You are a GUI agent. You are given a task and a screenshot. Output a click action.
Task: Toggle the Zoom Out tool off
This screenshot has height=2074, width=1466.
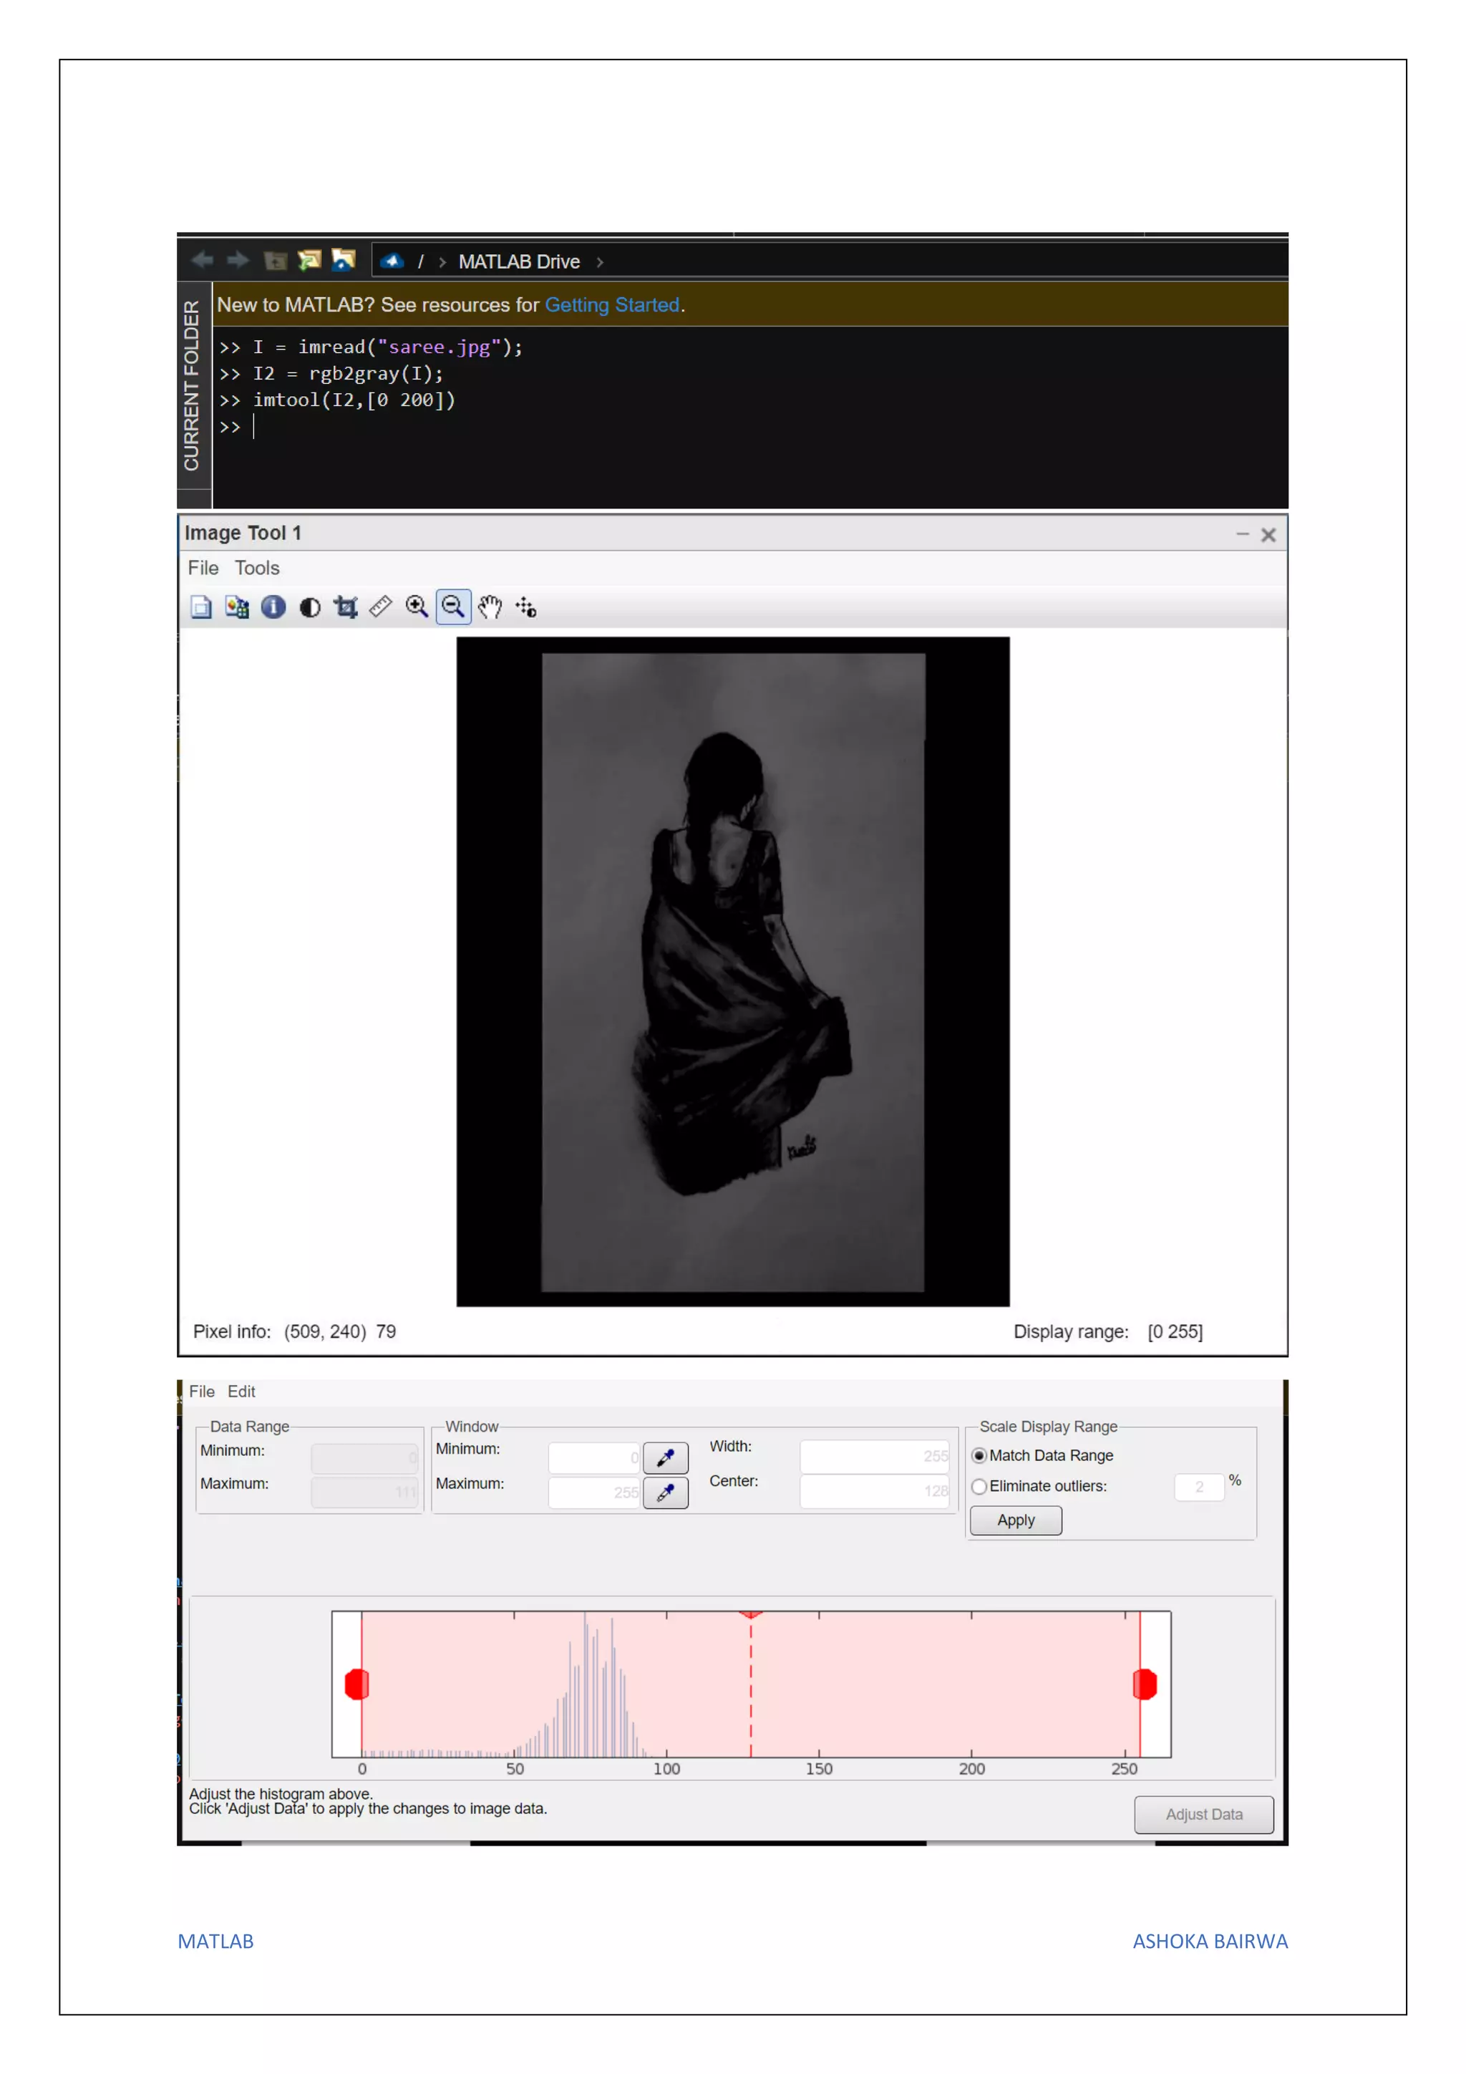(453, 607)
